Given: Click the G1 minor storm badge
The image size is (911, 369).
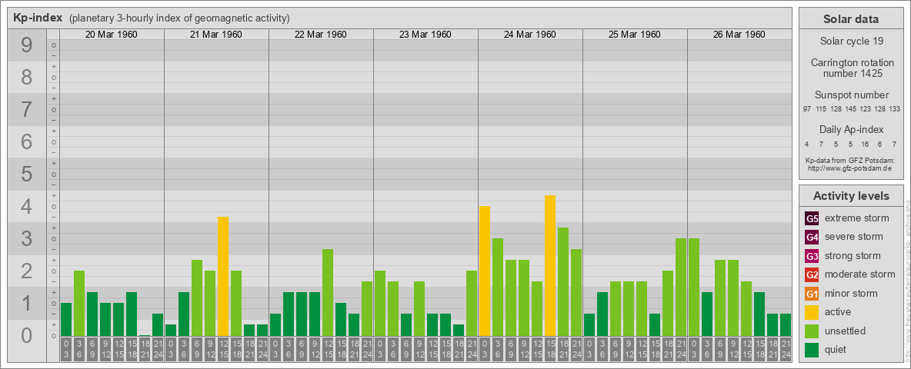Looking at the screenshot, I should pyautogui.click(x=812, y=294).
